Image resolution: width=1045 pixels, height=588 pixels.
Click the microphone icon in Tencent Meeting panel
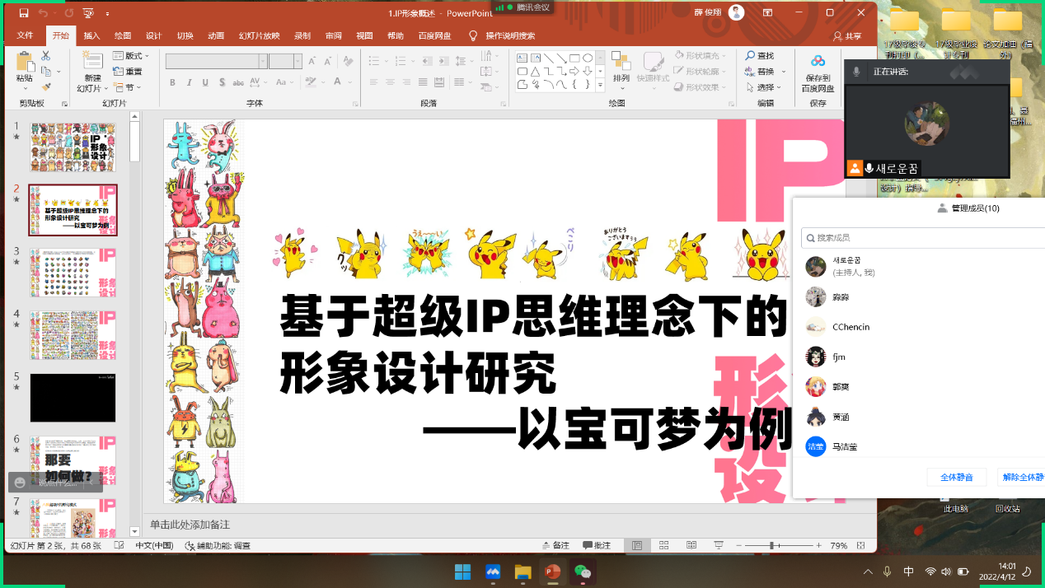click(857, 72)
